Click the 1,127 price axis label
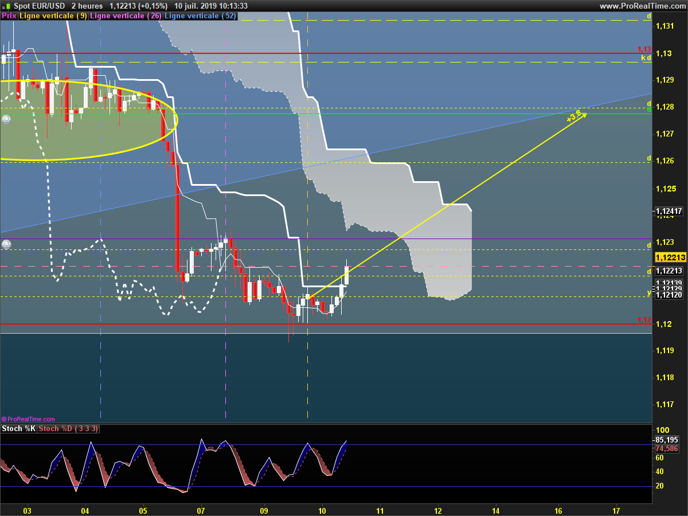The image size is (688, 516). click(x=664, y=134)
